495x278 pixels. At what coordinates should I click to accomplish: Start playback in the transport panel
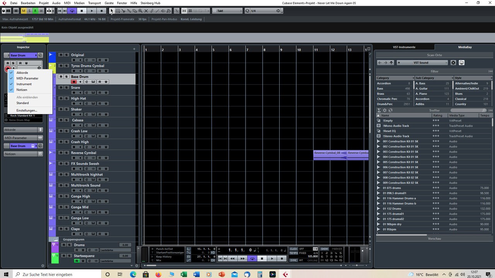point(272,258)
